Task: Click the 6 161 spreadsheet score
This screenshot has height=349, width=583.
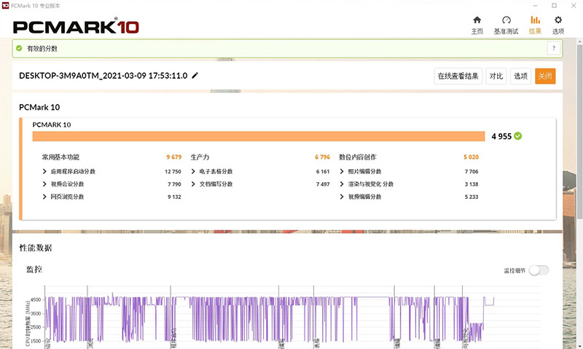Action: tap(323, 171)
